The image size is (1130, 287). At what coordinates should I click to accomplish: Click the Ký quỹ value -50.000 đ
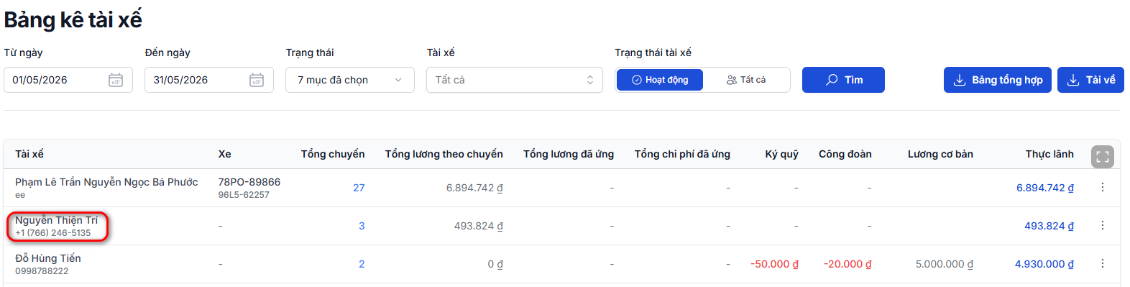click(775, 264)
